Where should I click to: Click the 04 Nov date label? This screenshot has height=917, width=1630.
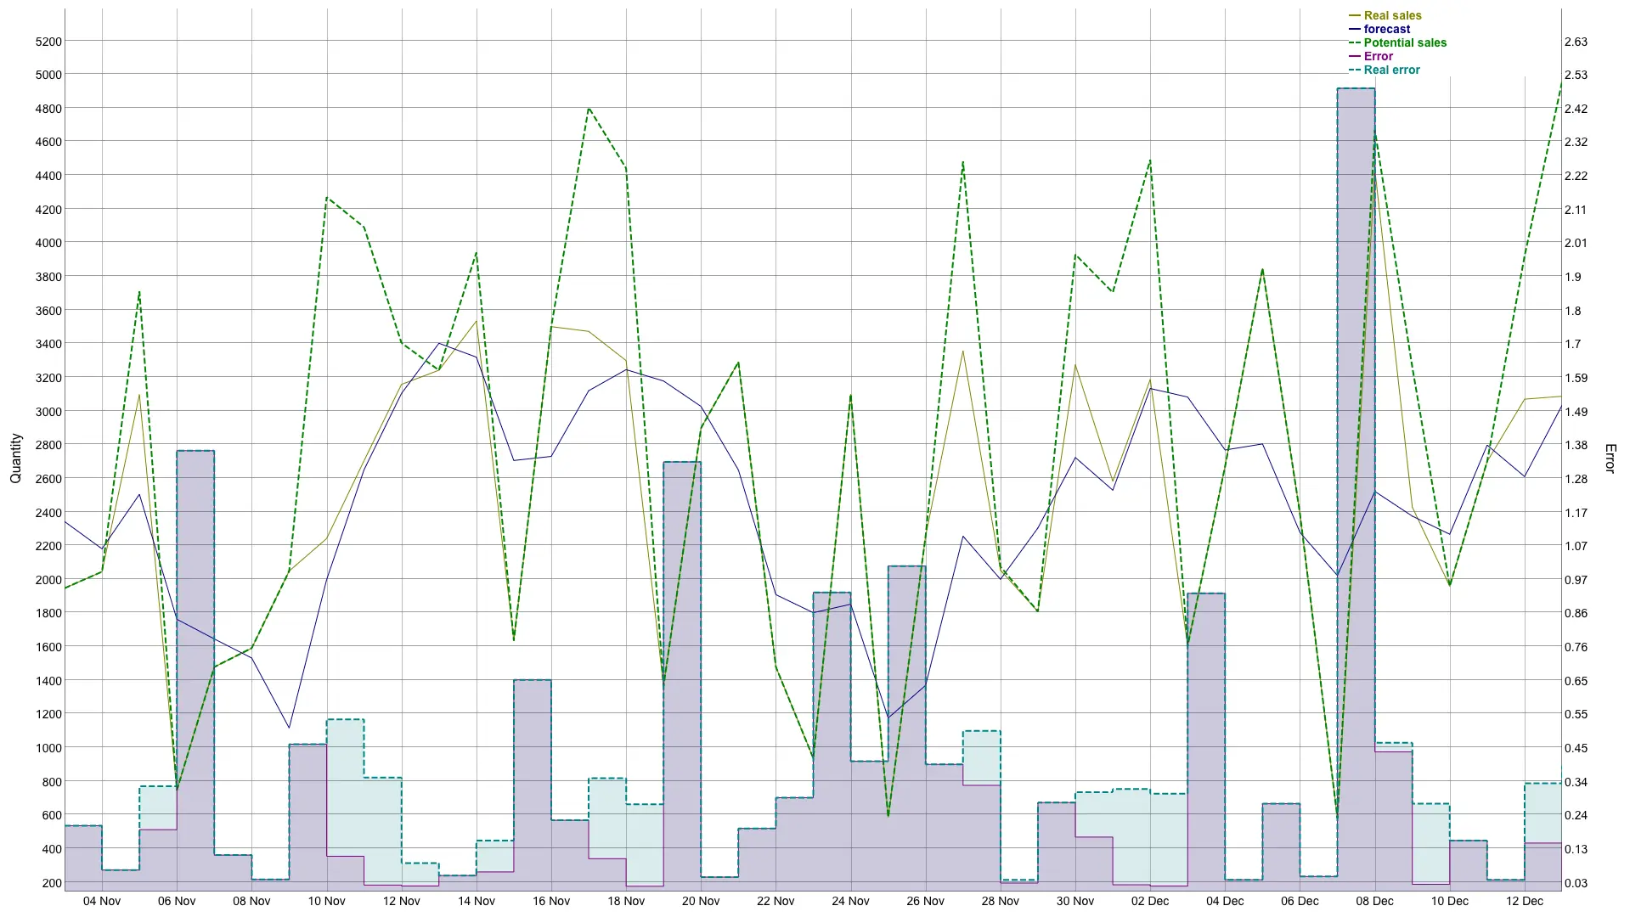pyautogui.click(x=102, y=901)
